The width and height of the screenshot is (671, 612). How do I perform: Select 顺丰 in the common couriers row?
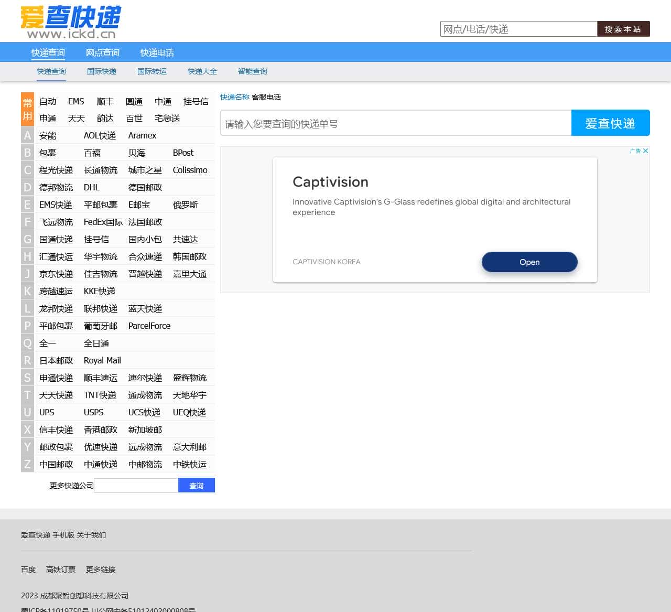click(105, 101)
